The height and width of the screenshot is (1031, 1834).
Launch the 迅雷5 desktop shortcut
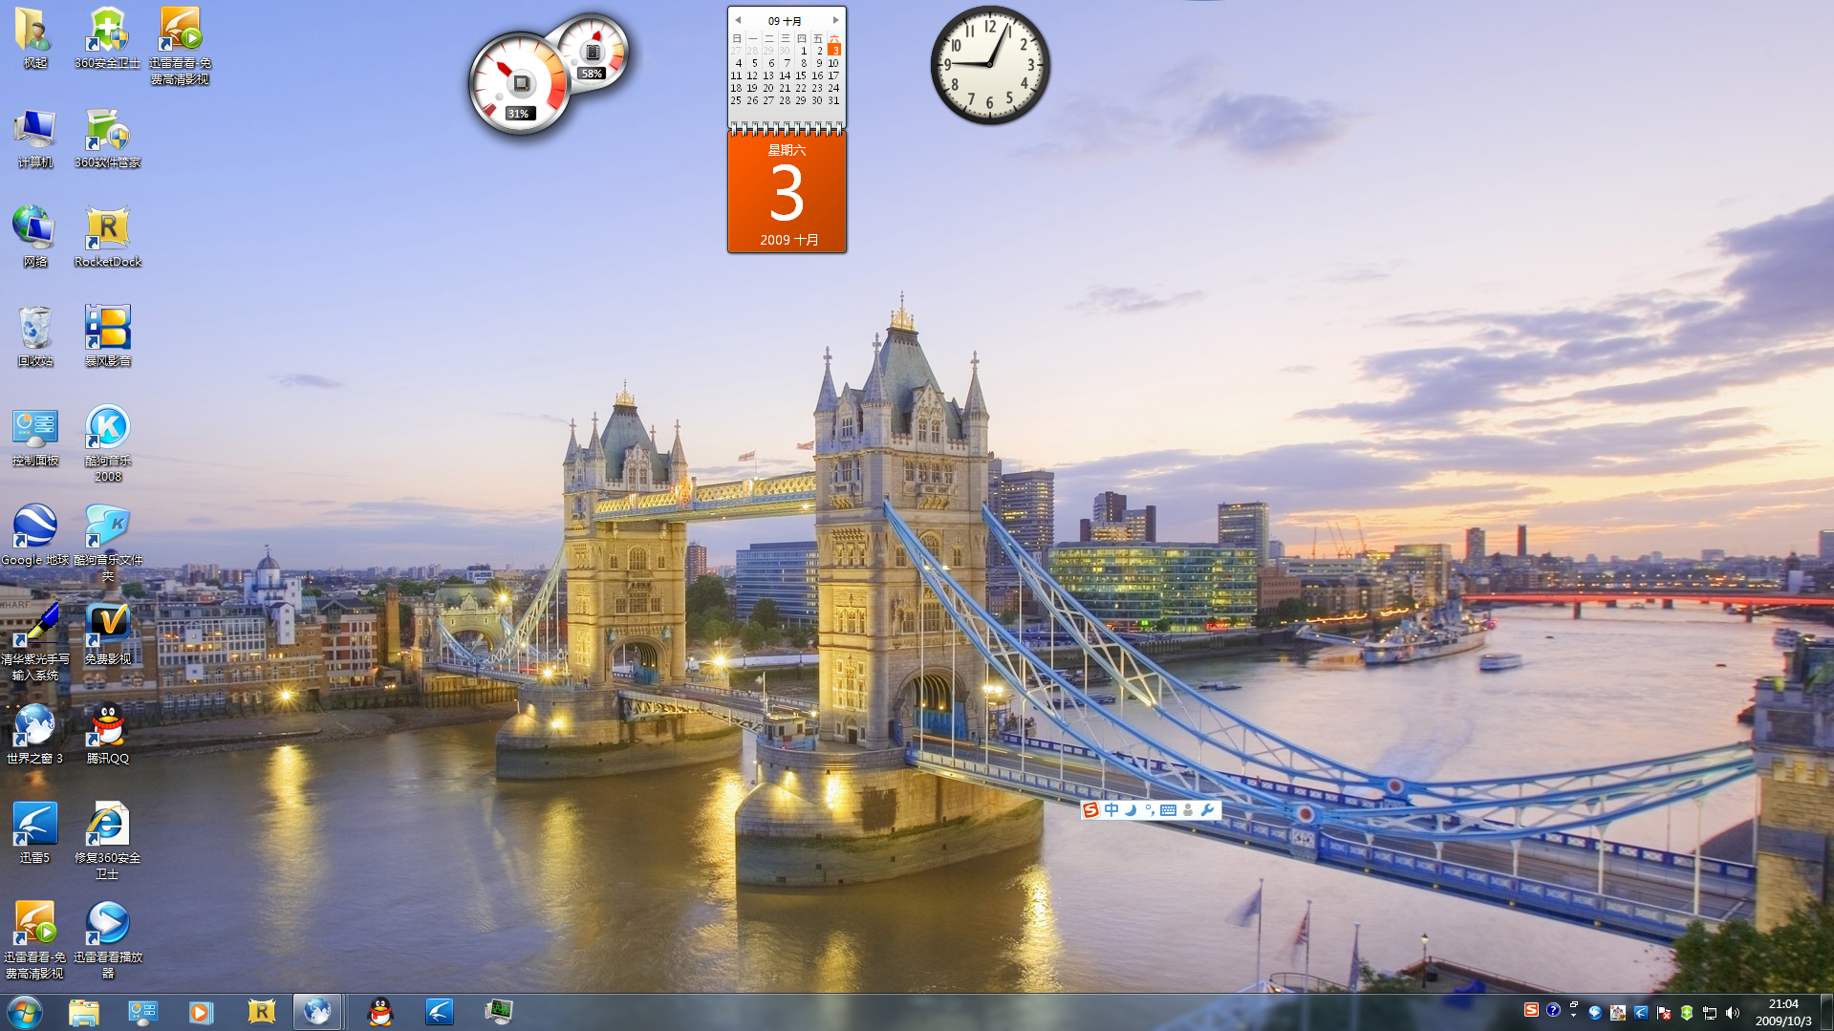34,834
